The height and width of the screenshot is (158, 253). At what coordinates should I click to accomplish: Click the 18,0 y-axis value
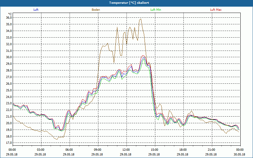[x=9, y=136]
